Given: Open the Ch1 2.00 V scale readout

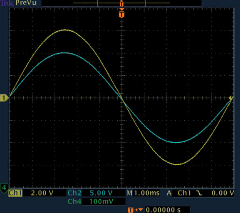Looking at the screenshot, I should [42, 193].
